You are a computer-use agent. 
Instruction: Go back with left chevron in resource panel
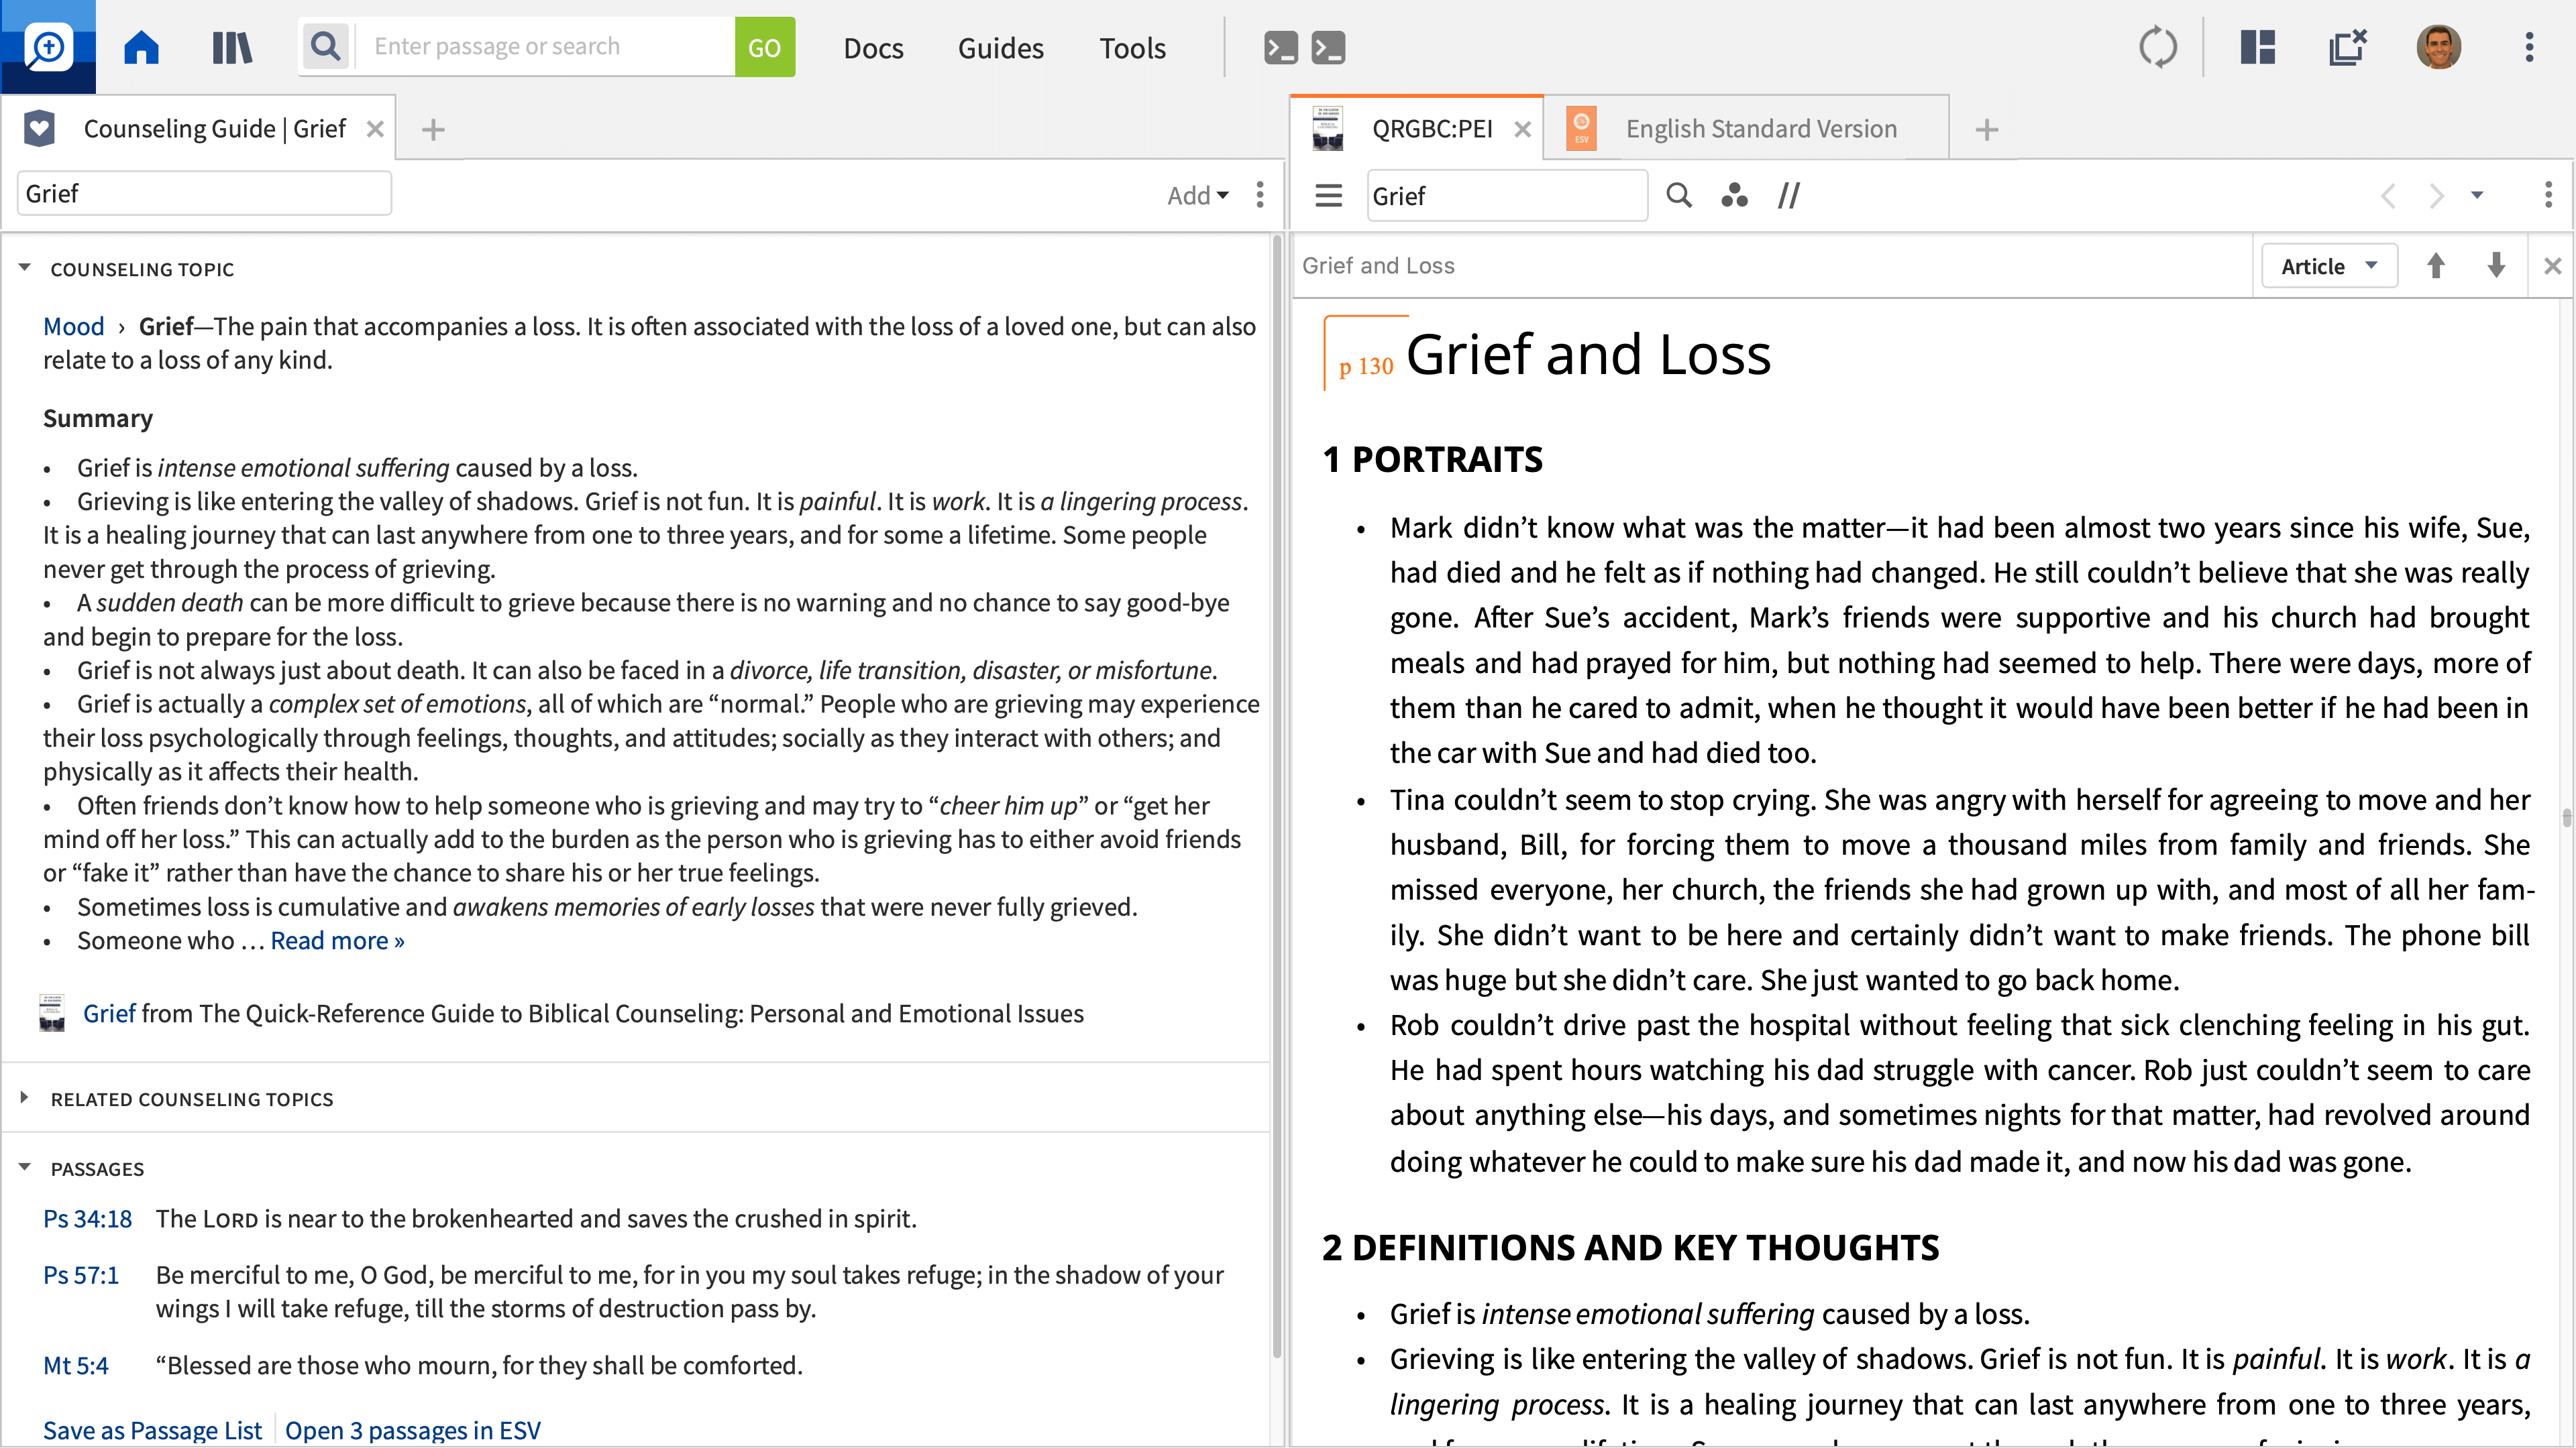tap(2388, 195)
